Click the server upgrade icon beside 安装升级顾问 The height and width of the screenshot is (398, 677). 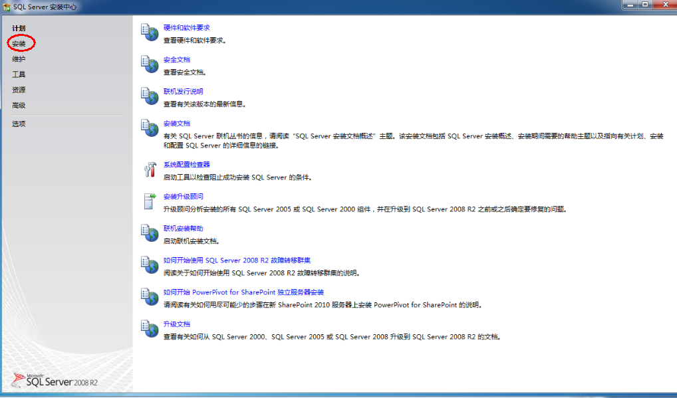point(150,201)
